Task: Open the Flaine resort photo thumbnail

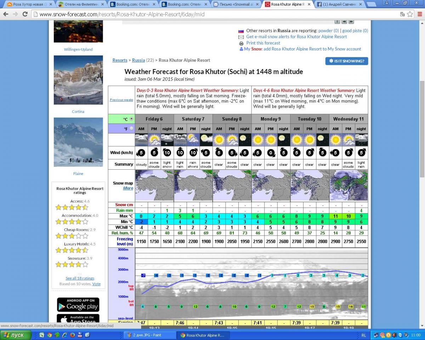Action: pyautogui.click(x=78, y=142)
